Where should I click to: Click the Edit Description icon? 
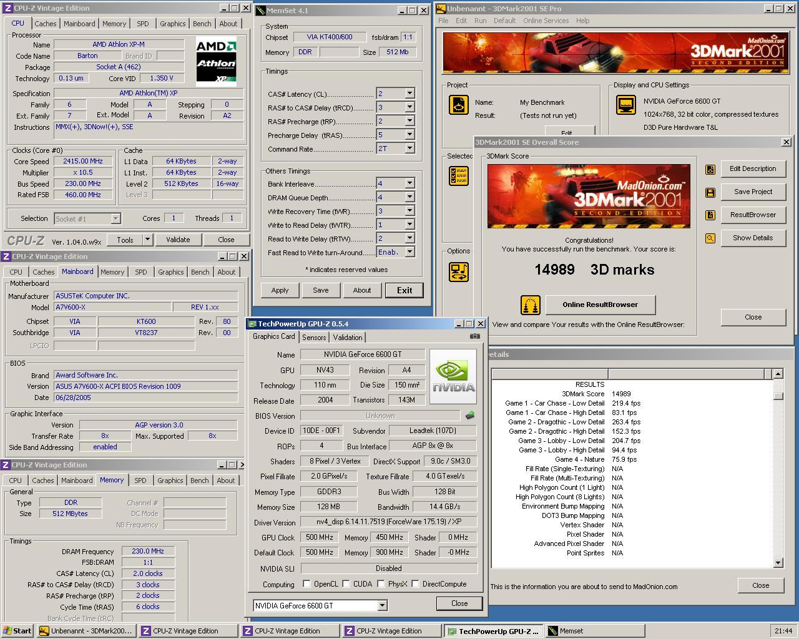710,169
